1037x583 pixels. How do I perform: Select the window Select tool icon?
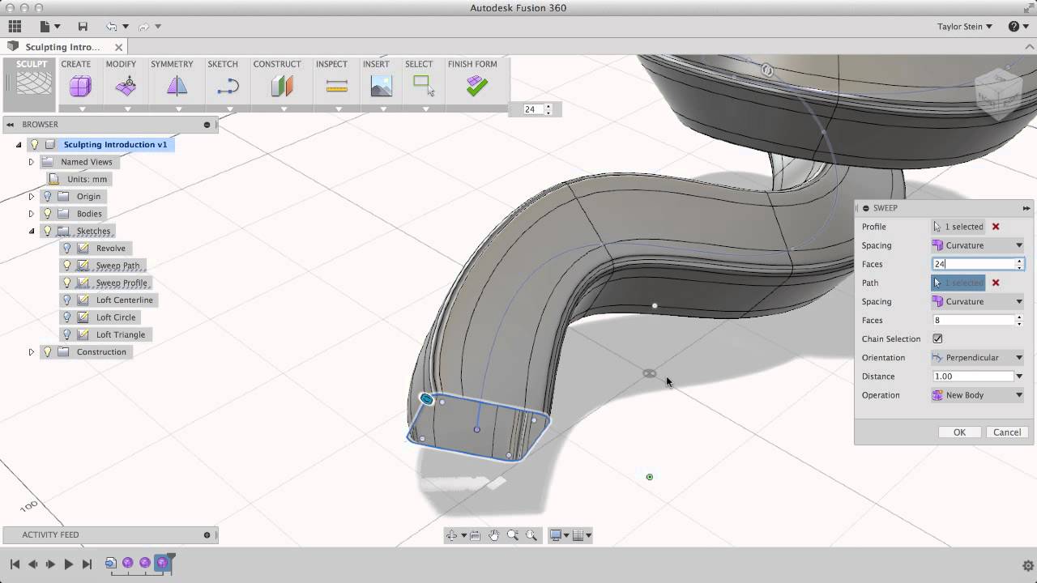pyautogui.click(x=424, y=86)
